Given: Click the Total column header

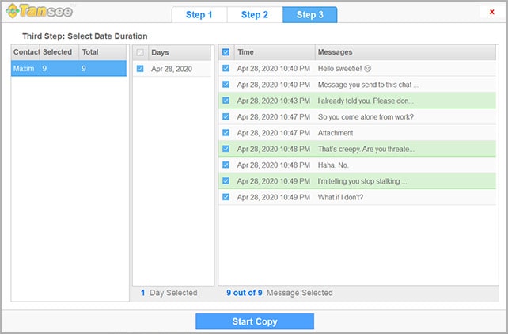Looking at the screenshot, I should click(x=101, y=52).
